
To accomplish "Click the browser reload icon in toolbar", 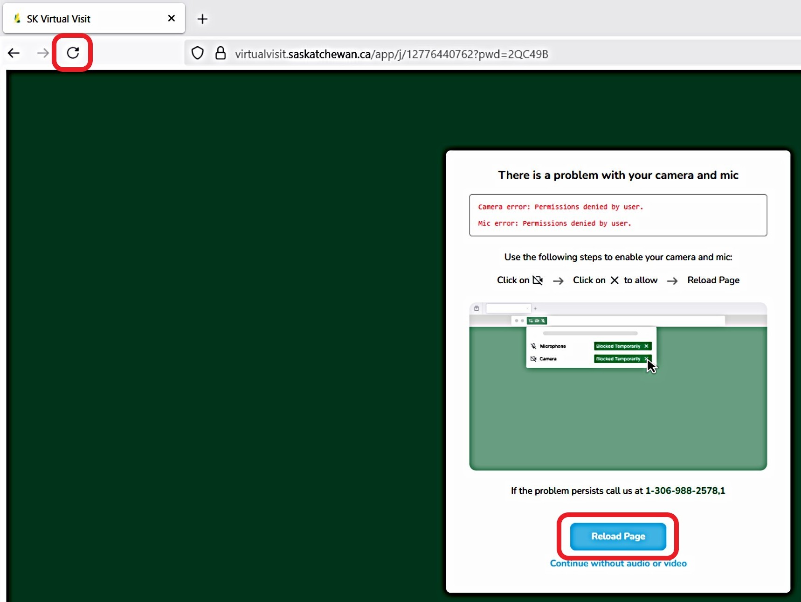I will tap(73, 53).
